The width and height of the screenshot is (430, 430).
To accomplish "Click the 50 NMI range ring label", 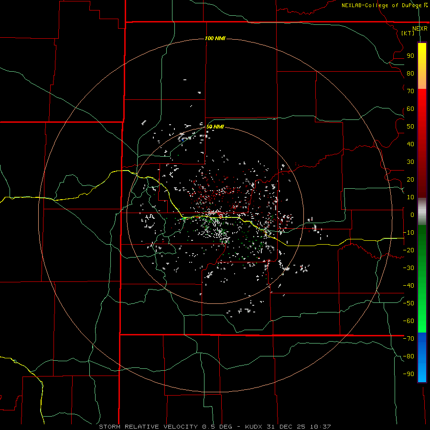I will [x=215, y=127].
